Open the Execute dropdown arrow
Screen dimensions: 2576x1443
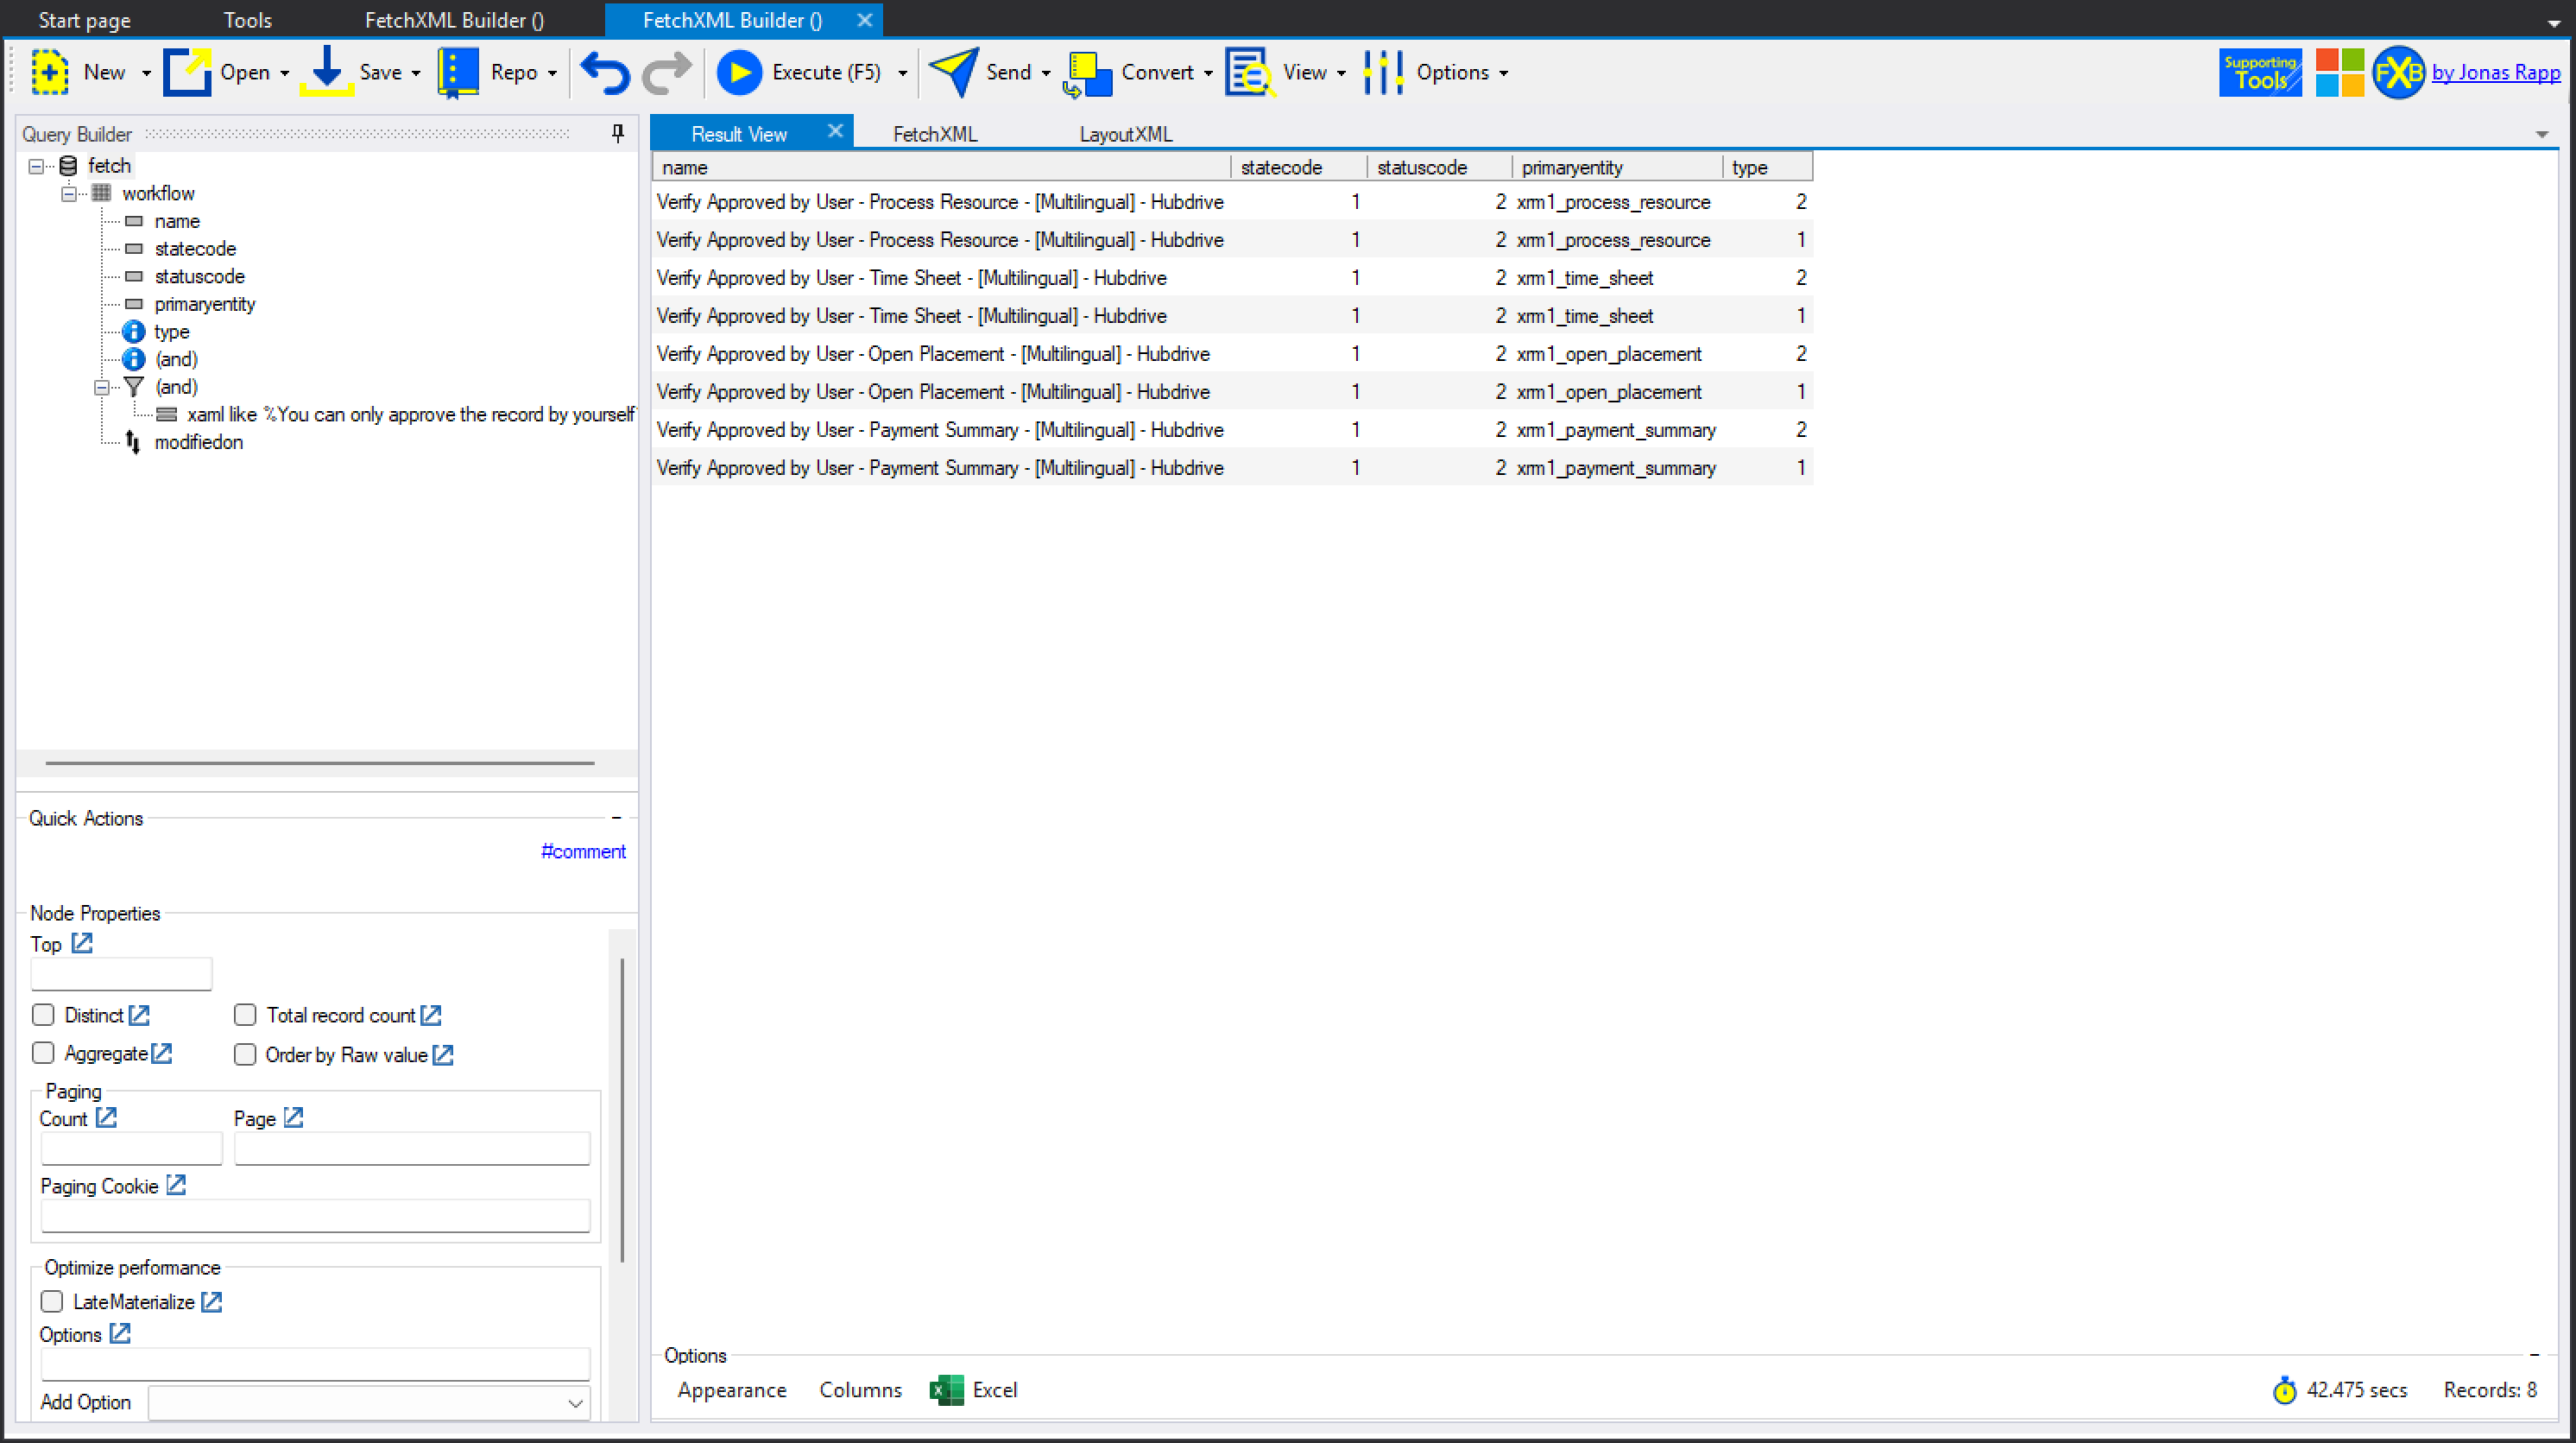(x=902, y=73)
